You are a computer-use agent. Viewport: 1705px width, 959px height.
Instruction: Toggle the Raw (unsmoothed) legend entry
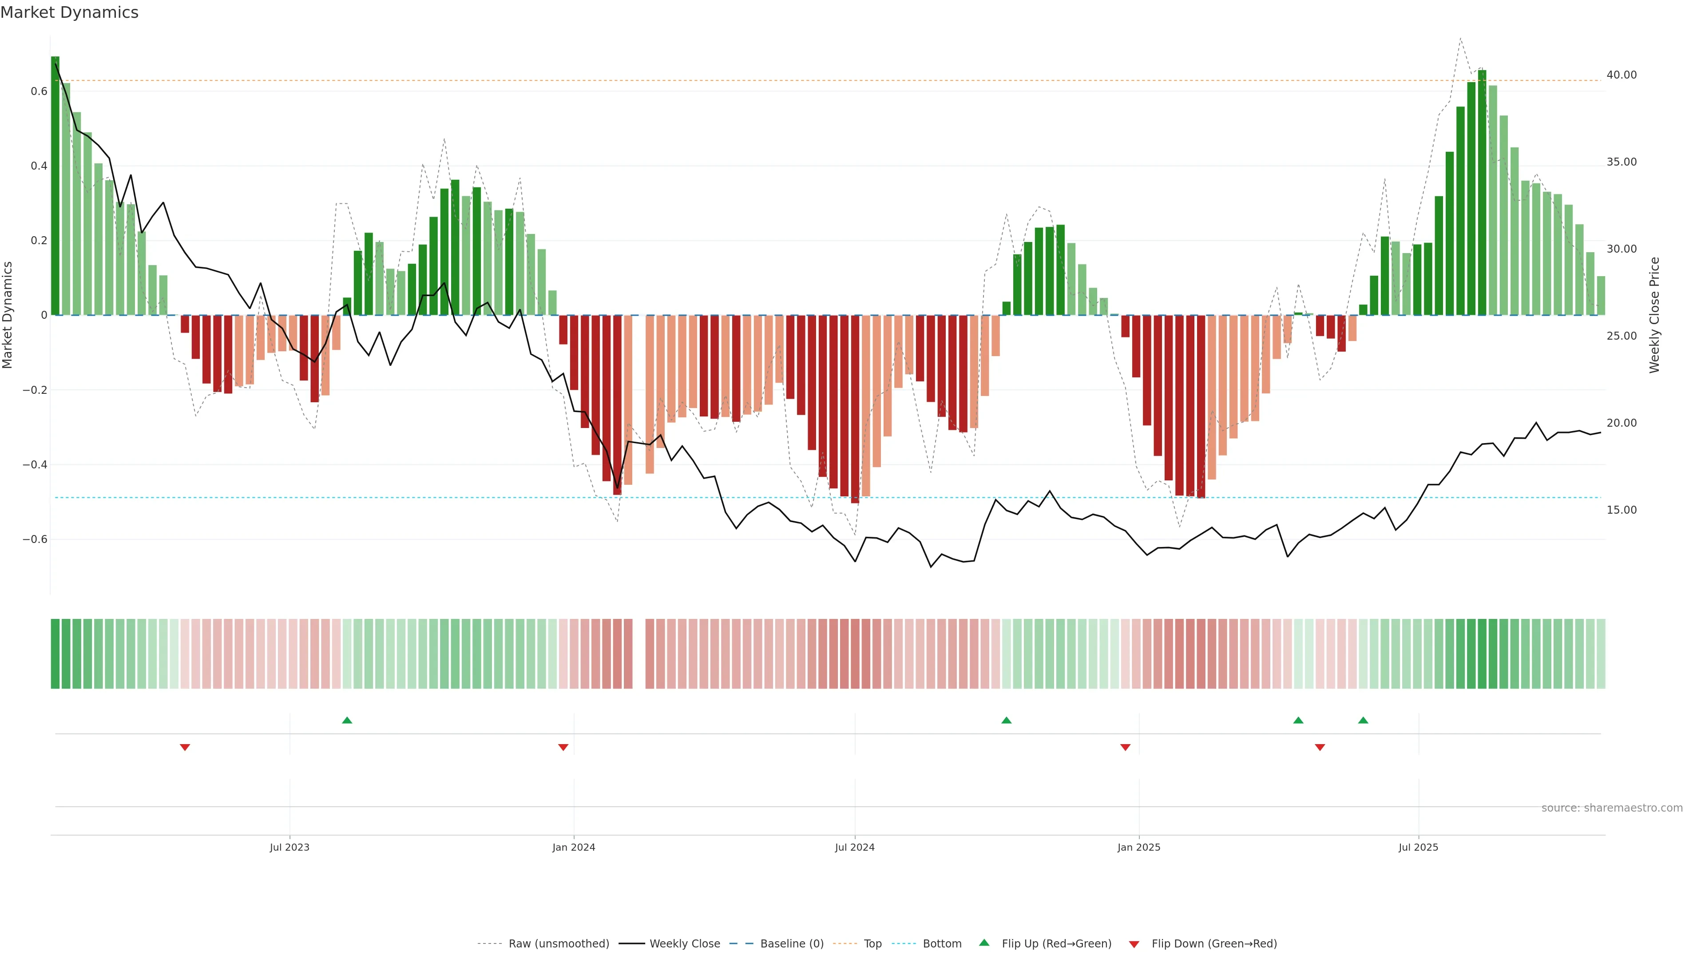click(558, 944)
